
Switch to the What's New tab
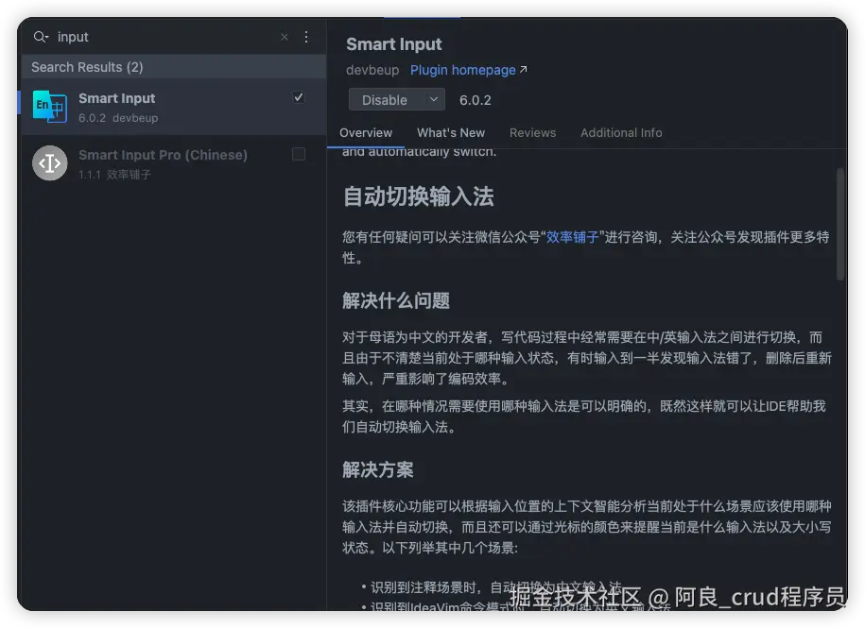(x=451, y=133)
